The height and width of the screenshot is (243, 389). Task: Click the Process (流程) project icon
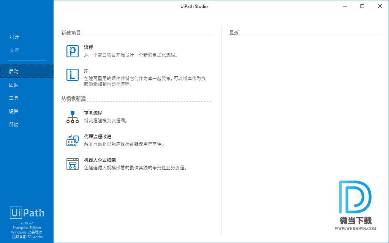73,51
